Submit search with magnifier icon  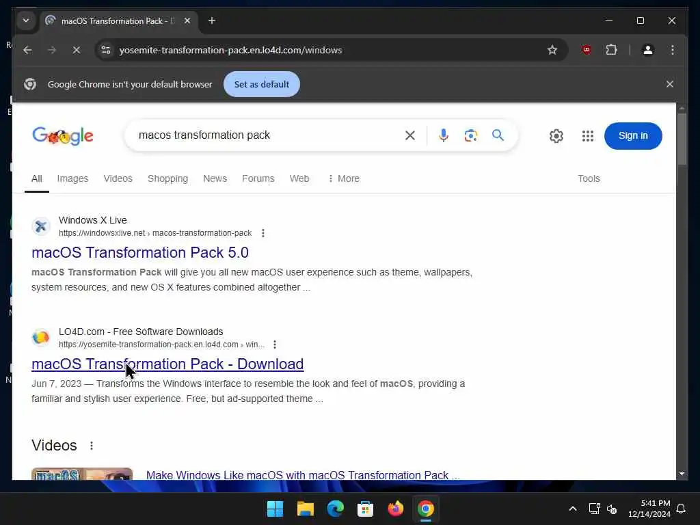point(498,135)
